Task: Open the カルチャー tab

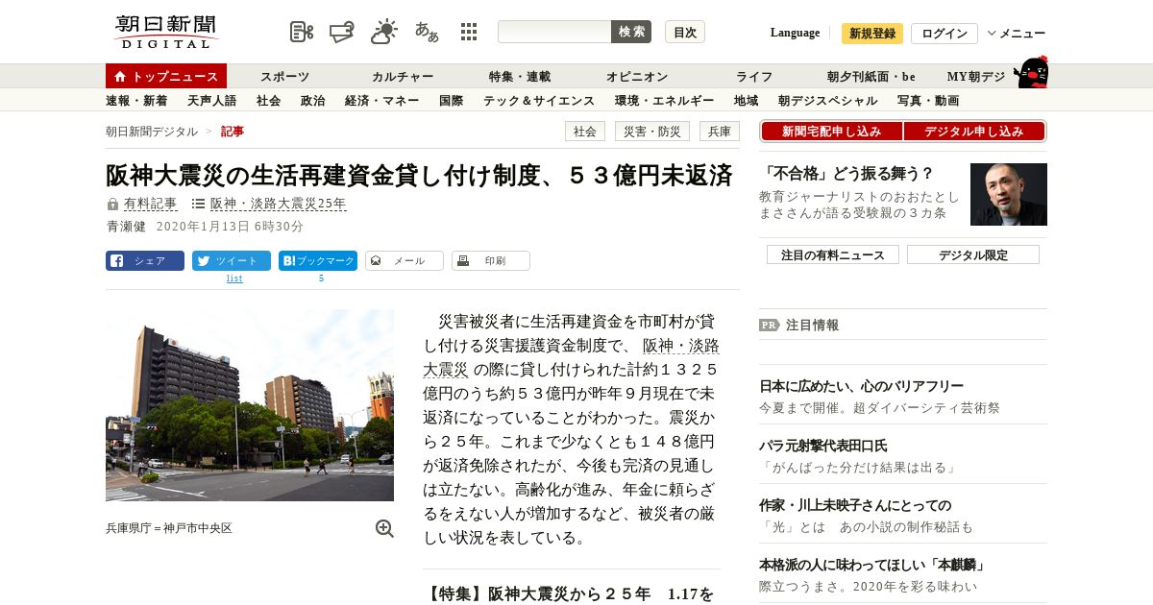Action: [403, 76]
